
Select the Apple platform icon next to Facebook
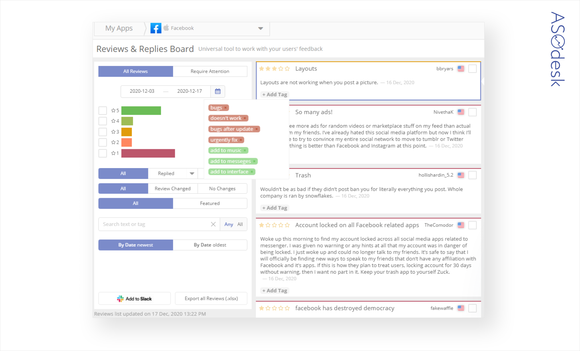pyautogui.click(x=167, y=28)
